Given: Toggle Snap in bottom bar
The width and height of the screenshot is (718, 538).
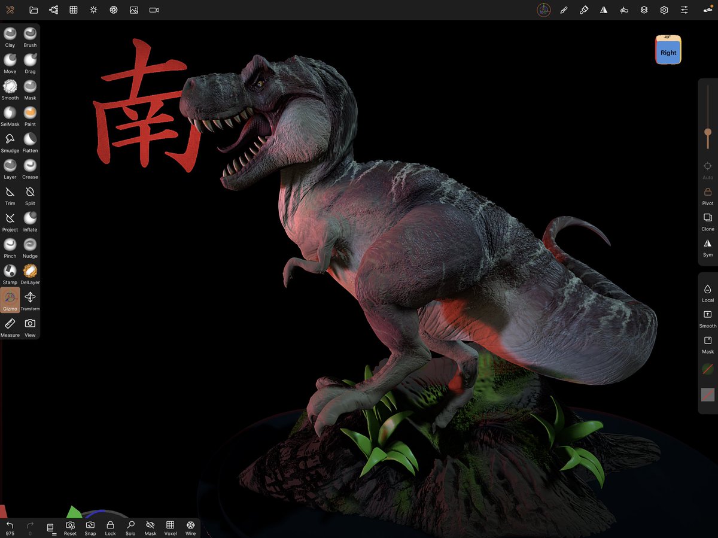Looking at the screenshot, I should point(90,528).
